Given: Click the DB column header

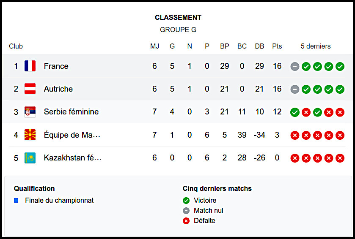Looking at the screenshot, I should click(x=259, y=46).
